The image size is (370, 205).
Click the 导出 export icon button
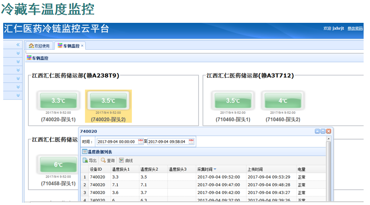pyautogui.click(x=90, y=160)
